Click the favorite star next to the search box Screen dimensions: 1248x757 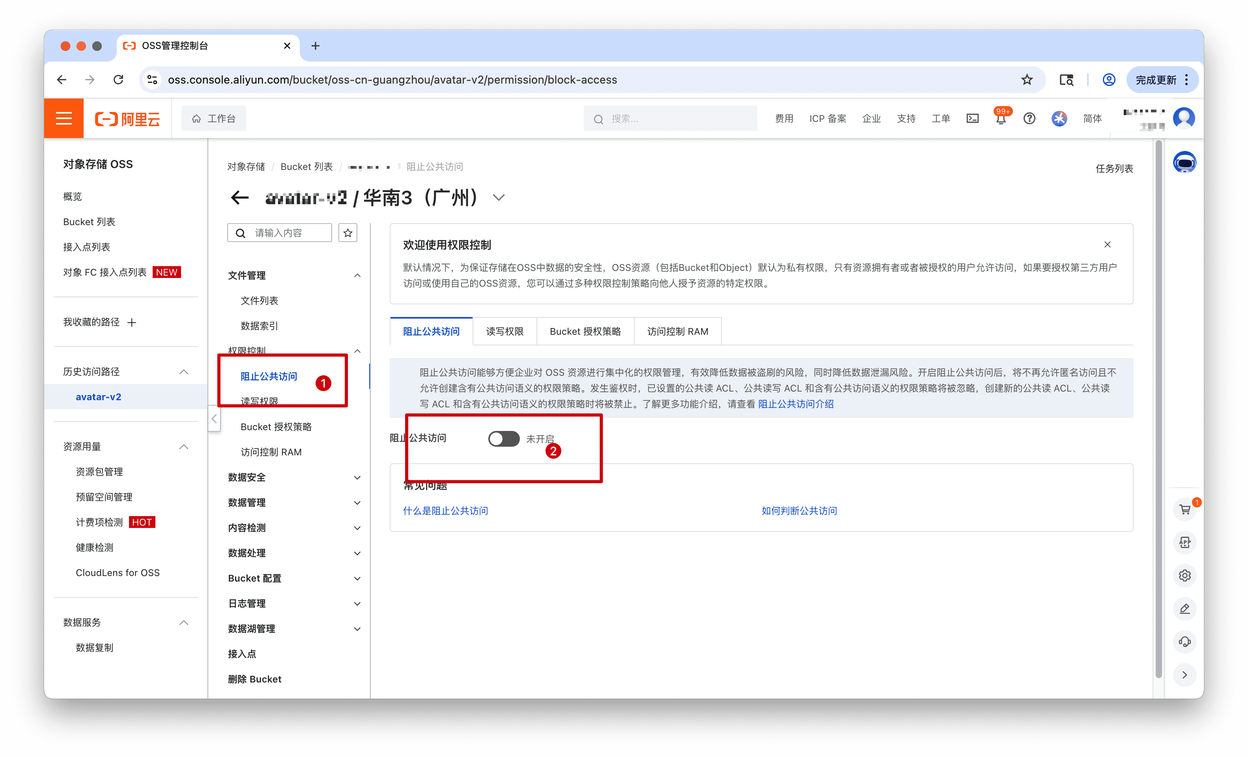(347, 233)
